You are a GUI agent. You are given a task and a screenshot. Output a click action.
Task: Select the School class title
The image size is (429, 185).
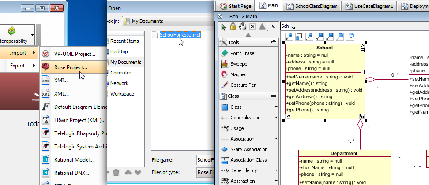[x=324, y=48]
